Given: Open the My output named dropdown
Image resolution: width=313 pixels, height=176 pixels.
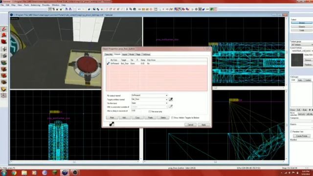Looking at the screenshot, I should (x=150, y=95).
